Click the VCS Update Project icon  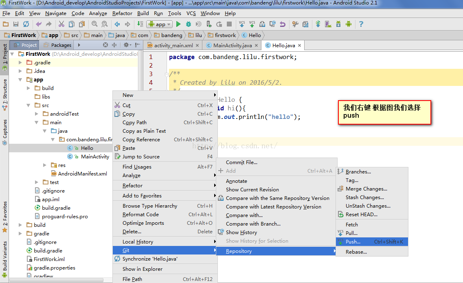coord(242,24)
